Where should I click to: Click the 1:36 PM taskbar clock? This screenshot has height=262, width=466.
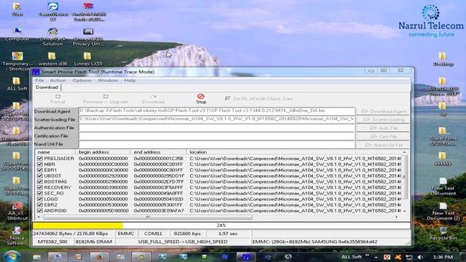click(443, 257)
